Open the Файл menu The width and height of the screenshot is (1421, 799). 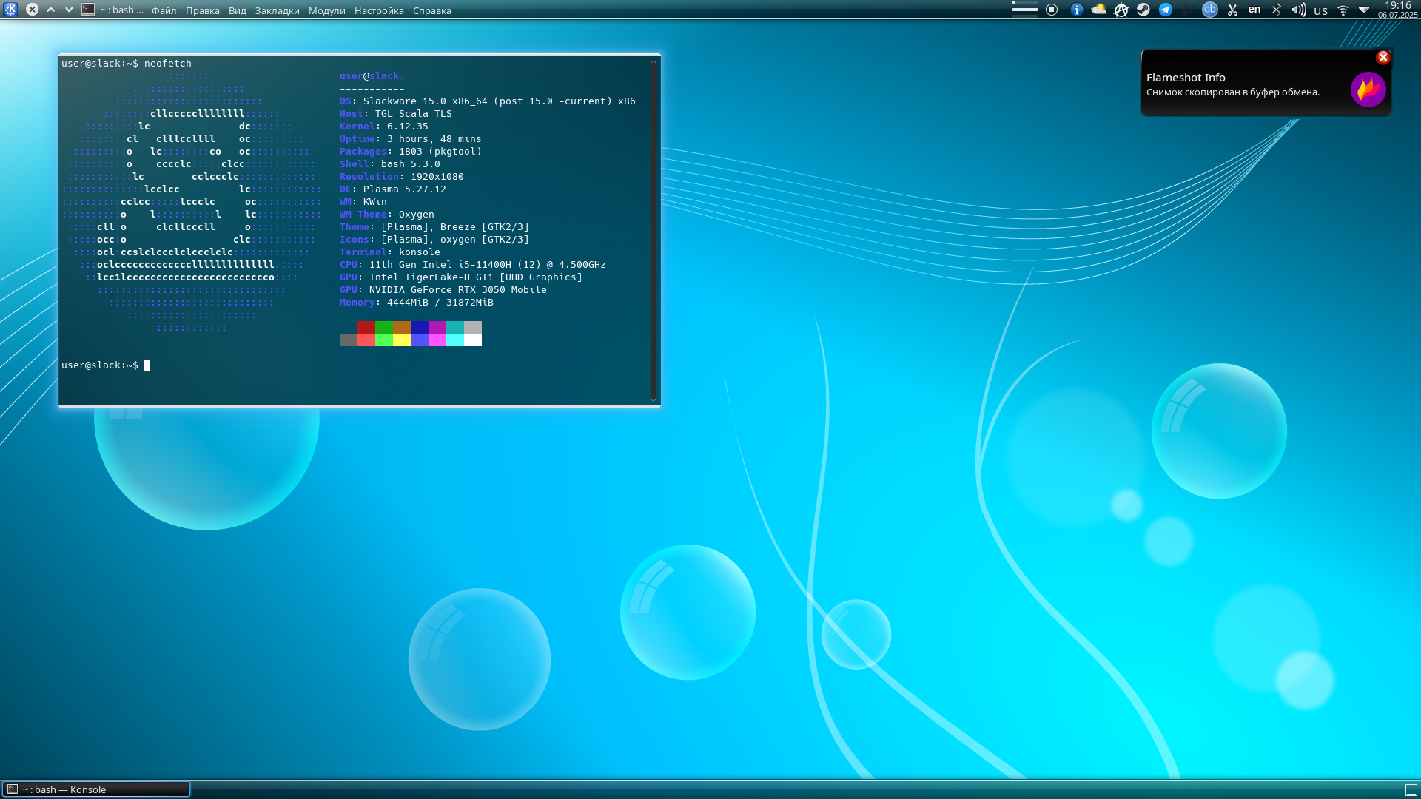tap(164, 10)
